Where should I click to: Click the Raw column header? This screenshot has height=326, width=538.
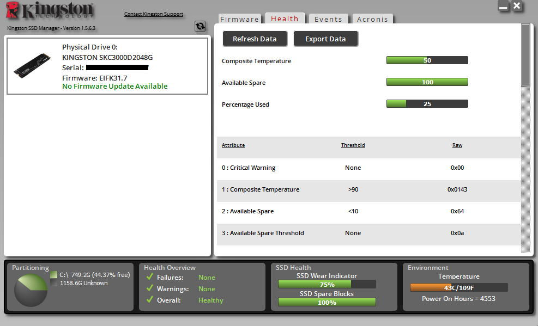click(x=457, y=145)
